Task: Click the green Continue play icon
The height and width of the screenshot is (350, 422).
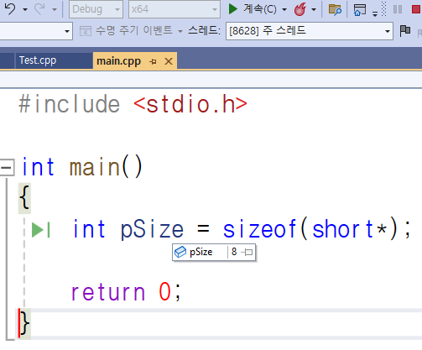Action: 232,9
